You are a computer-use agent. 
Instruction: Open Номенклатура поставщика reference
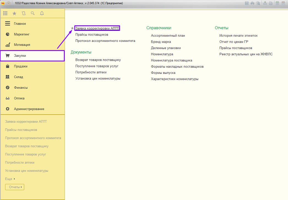(172, 60)
